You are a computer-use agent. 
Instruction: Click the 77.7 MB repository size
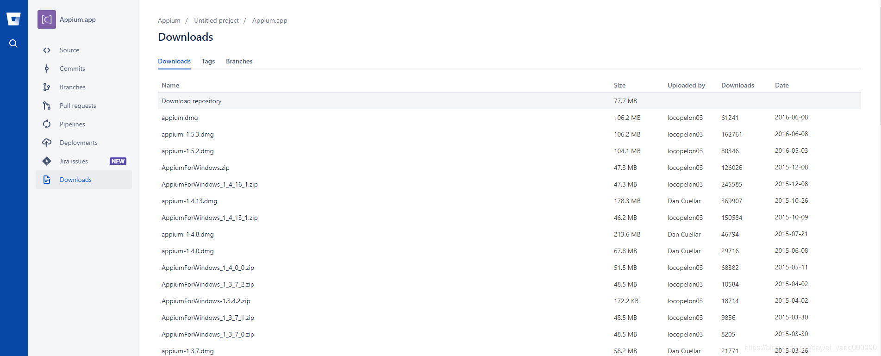625,101
